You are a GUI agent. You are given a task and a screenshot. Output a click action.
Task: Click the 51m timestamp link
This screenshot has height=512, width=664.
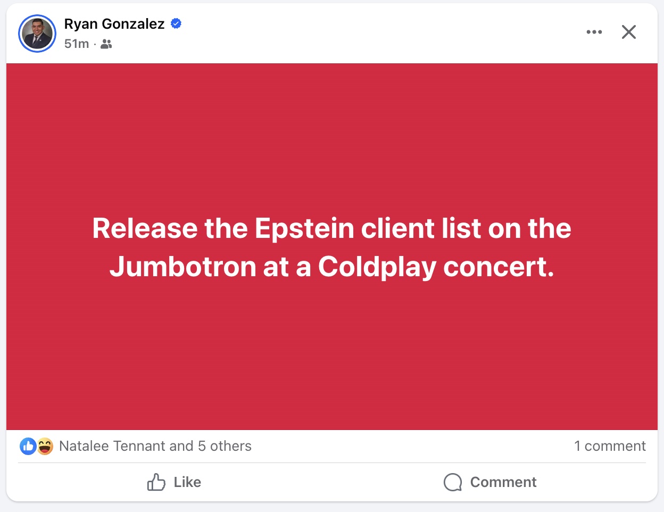(x=77, y=44)
